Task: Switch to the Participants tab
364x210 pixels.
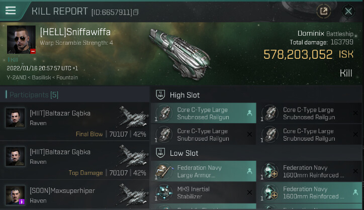Action: [x=32, y=94]
